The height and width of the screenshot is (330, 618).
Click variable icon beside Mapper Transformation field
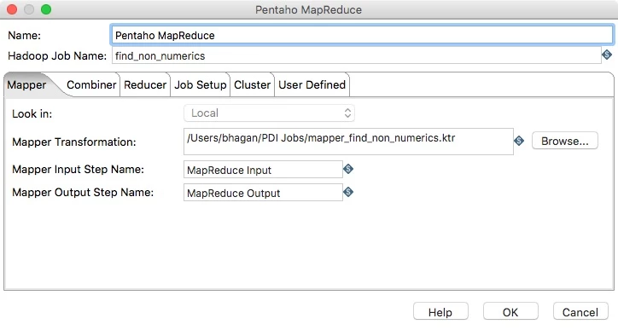coord(519,141)
